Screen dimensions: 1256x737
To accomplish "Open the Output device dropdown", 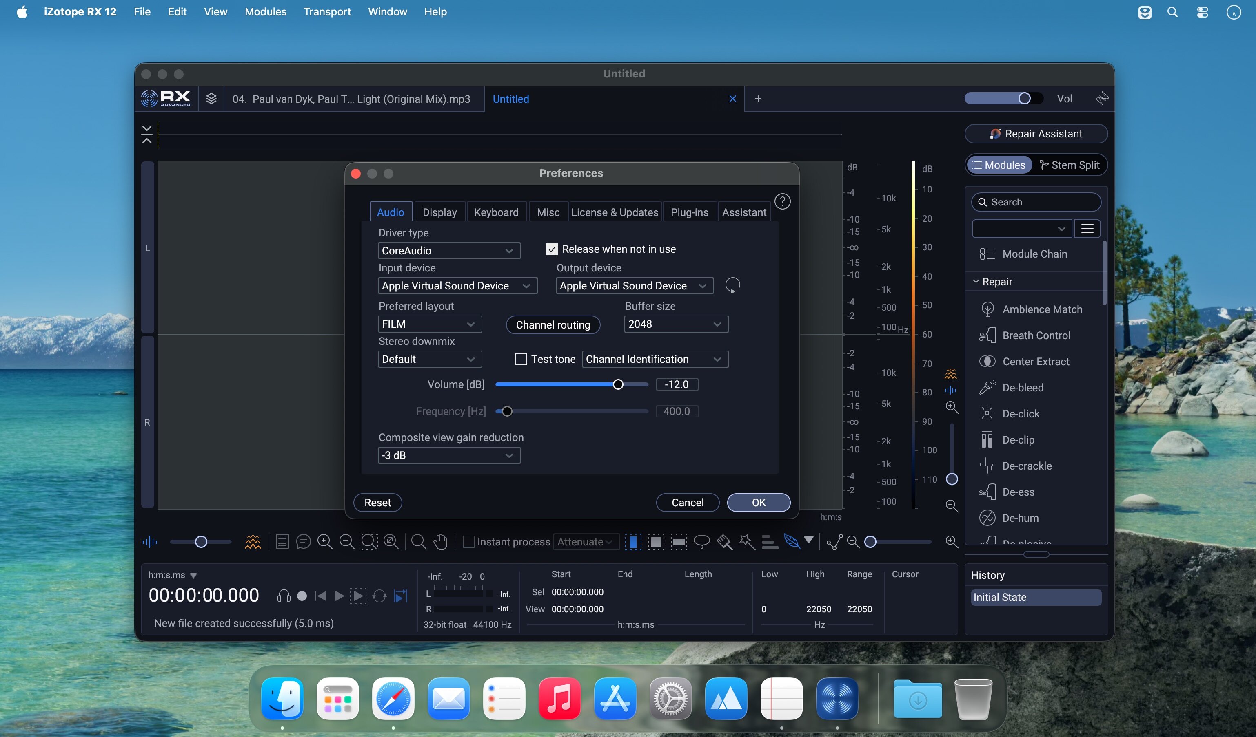I will (x=635, y=286).
